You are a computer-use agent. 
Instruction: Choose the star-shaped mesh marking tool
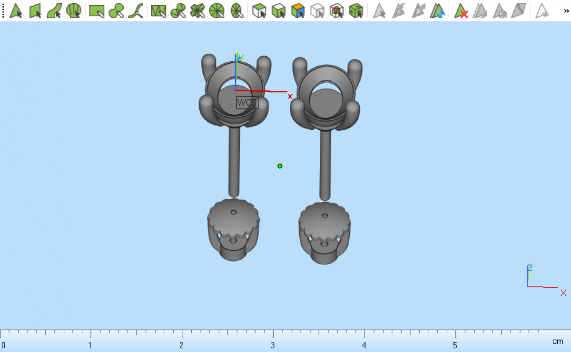tap(197, 10)
